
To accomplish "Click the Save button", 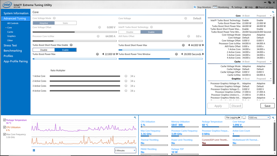I will click(267, 106).
